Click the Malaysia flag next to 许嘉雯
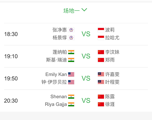This screenshot has height=120, width=152. tap(101, 74)
